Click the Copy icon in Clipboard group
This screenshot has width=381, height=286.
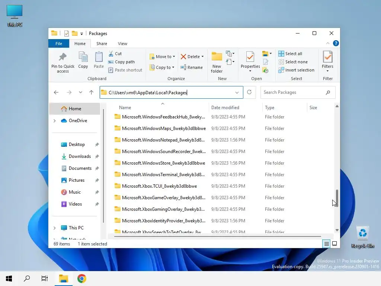(x=83, y=57)
